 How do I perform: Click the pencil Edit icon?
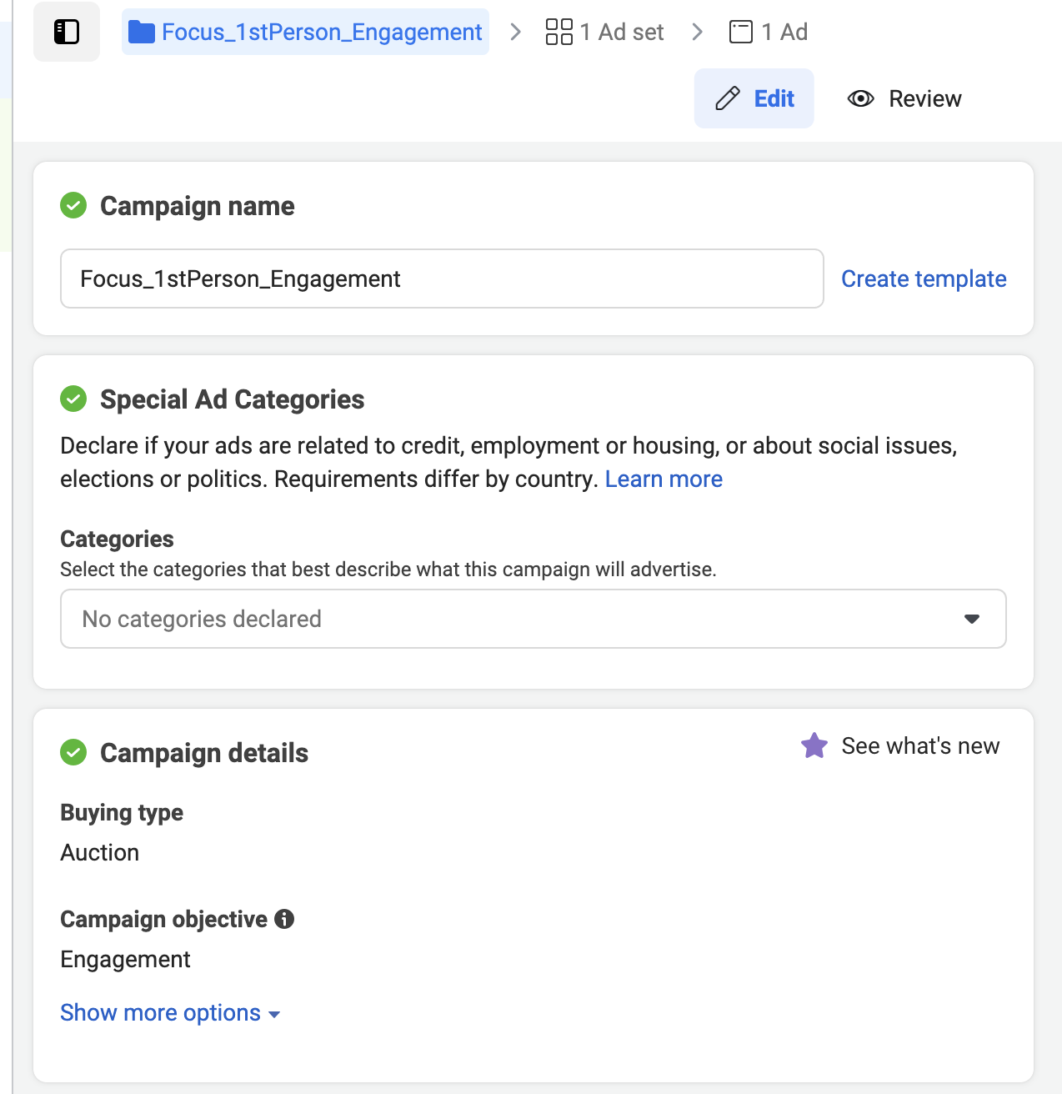coord(728,98)
